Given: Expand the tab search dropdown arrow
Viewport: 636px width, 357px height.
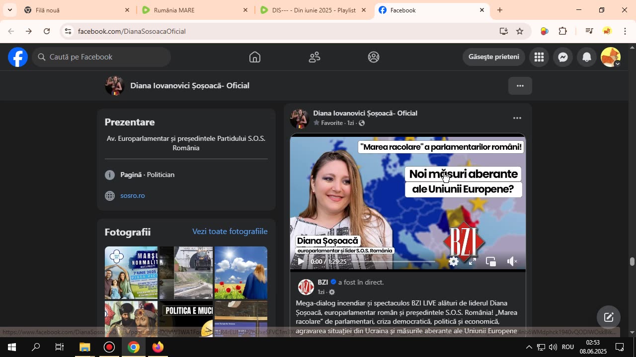Looking at the screenshot, I should point(9,10).
